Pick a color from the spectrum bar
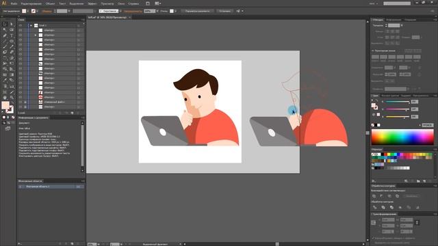 [402, 137]
